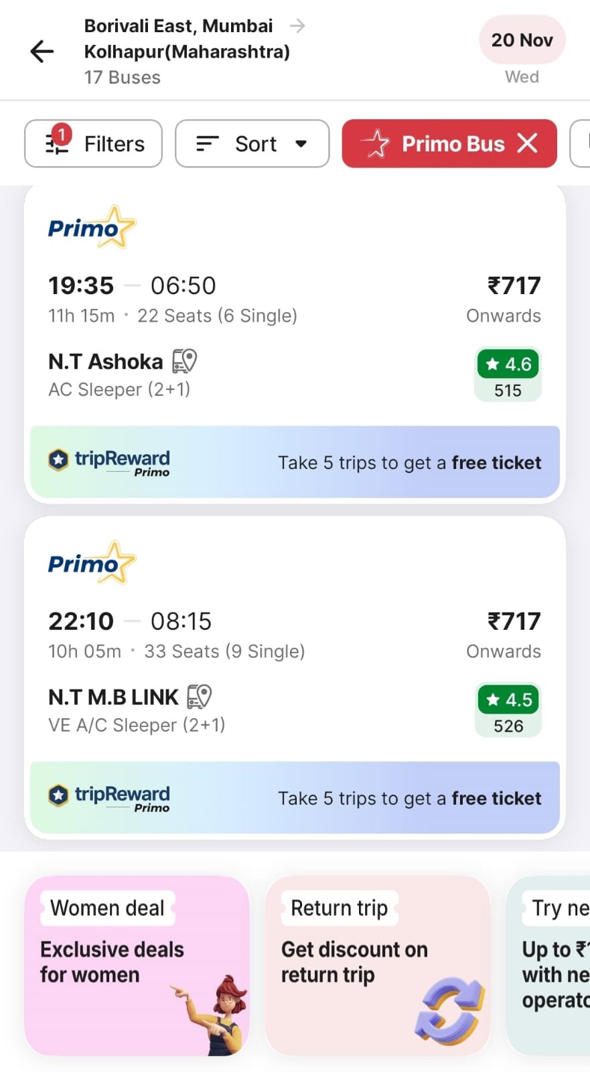
Task: Open tripReward banner under N.T M.B LINK
Action: point(295,798)
